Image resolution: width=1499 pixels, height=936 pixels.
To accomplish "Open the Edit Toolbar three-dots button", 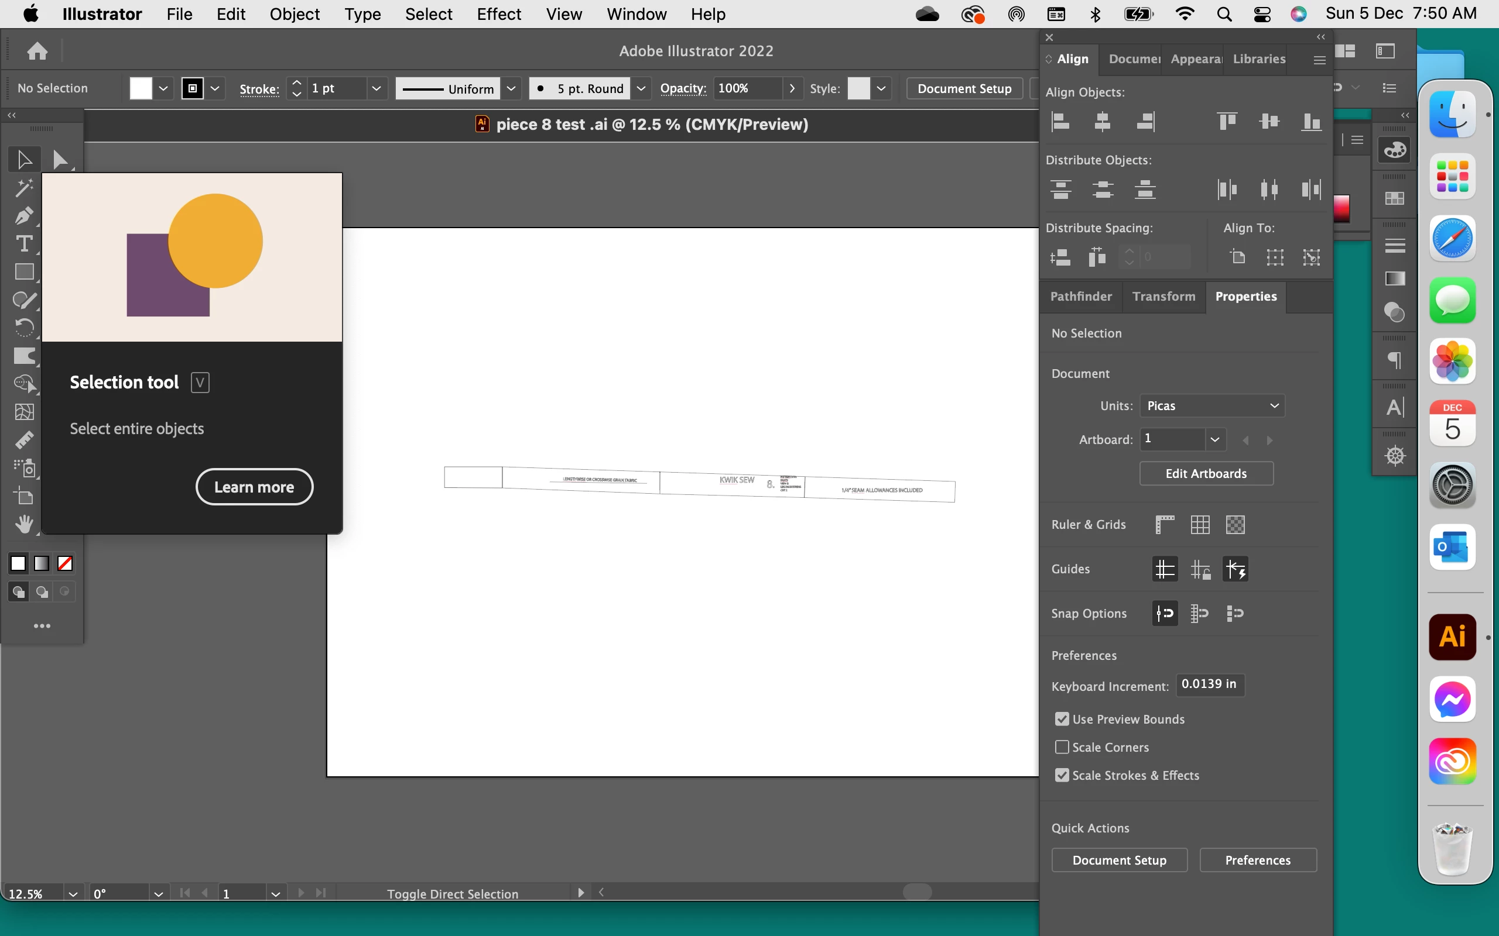I will [42, 626].
